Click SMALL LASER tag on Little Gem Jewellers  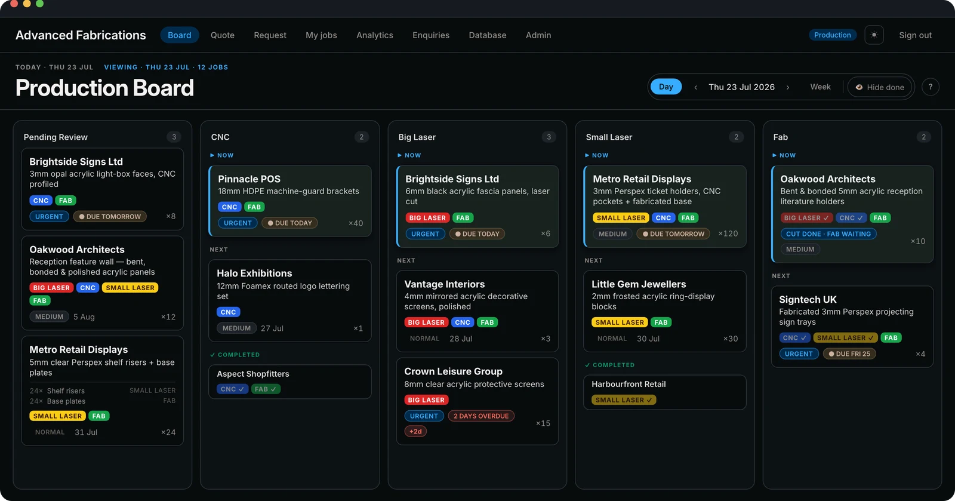(620, 322)
